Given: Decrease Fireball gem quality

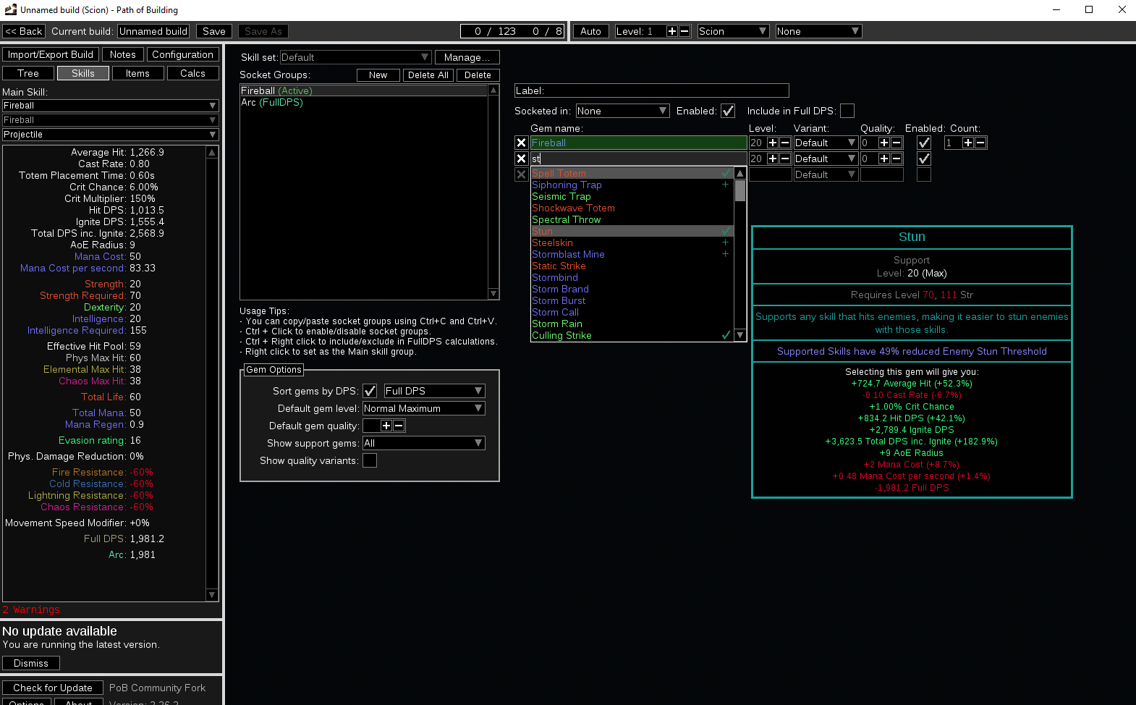Looking at the screenshot, I should coord(896,143).
